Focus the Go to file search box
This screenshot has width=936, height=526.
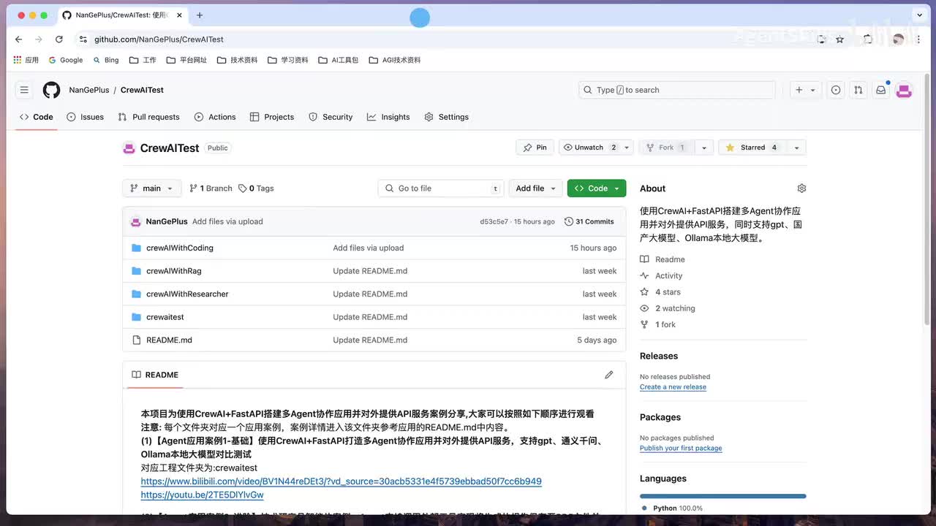pyautogui.click(x=441, y=188)
